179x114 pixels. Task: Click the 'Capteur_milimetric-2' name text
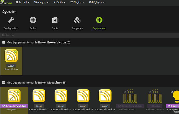click(x=61, y=109)
